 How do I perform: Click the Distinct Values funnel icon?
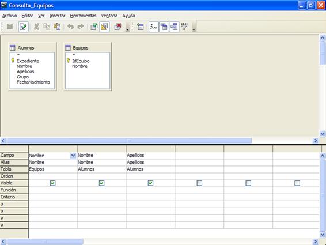tap(184, 27)
